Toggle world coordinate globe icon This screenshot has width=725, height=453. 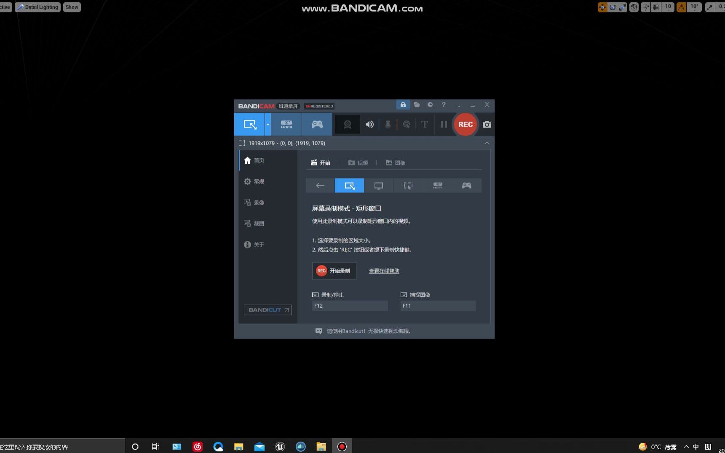[x=634, y=7]
